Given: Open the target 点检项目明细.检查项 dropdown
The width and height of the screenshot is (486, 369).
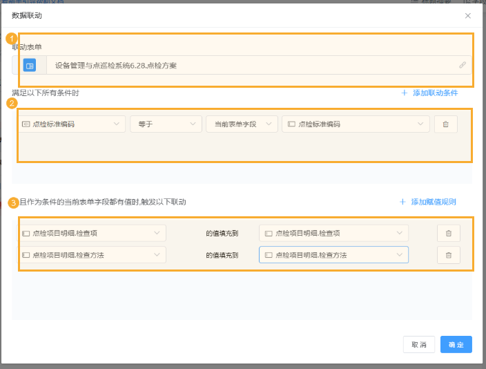Looking at the screenshot, I should tap(334, 233).
